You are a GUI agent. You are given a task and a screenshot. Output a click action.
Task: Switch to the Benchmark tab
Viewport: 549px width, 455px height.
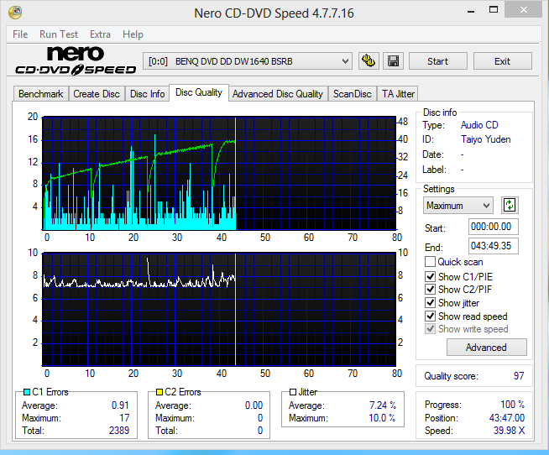tap(41, 94)
